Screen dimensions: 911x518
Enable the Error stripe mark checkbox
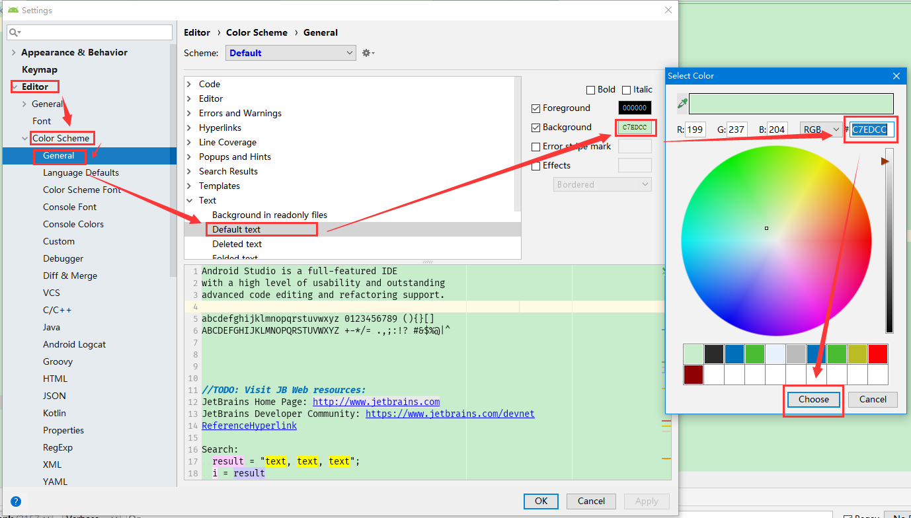[536, 147]
